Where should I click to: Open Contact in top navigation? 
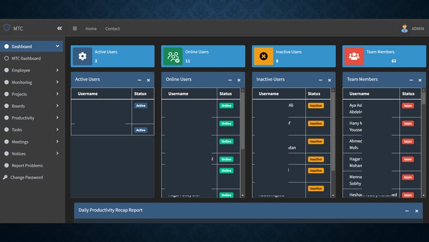(x=112, y=29)
